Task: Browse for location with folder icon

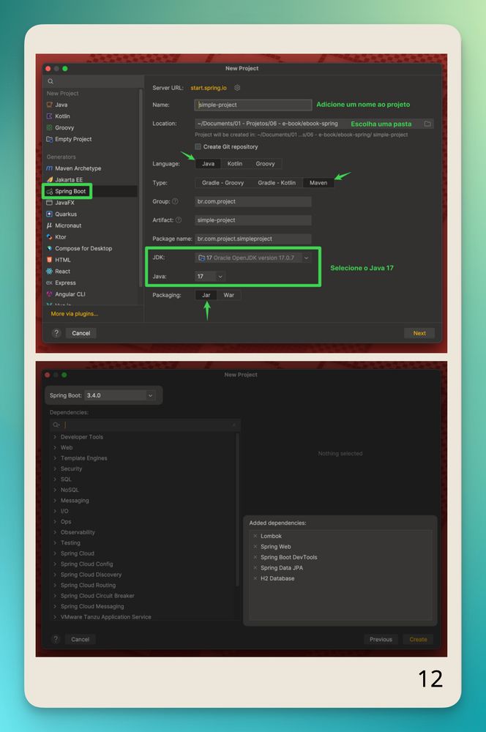Action: [427, 124]
